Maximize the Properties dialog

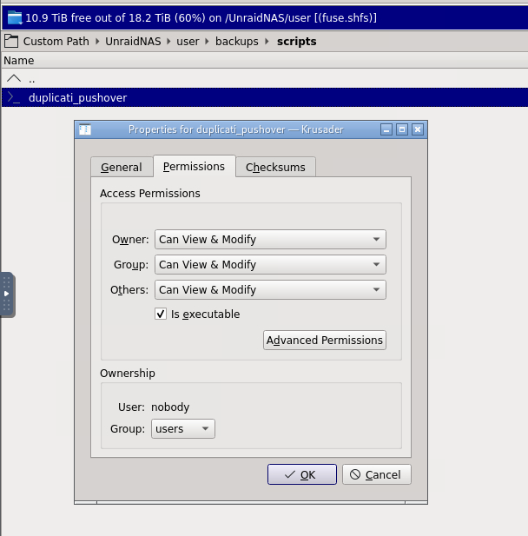[402, 129]
